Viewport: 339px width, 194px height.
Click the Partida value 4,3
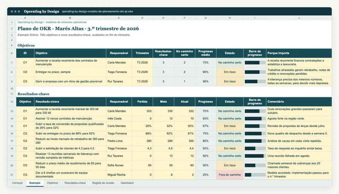tap(142, 148)
